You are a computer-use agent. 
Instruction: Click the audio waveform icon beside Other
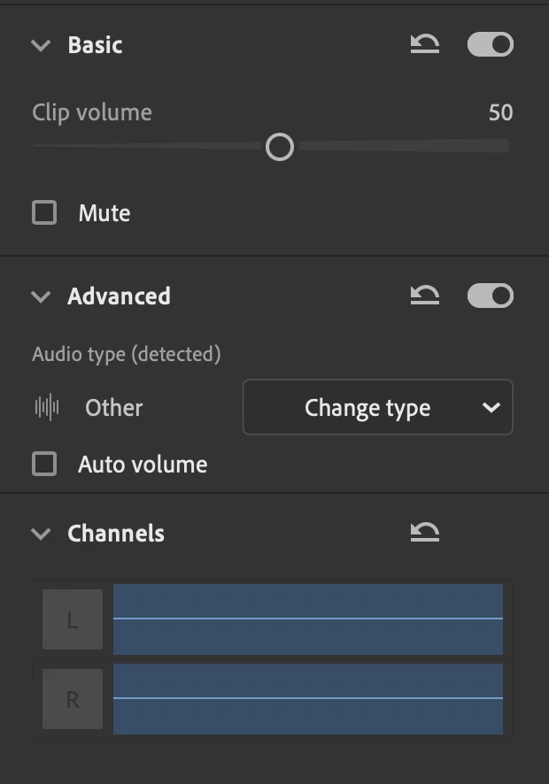point(47,407)
